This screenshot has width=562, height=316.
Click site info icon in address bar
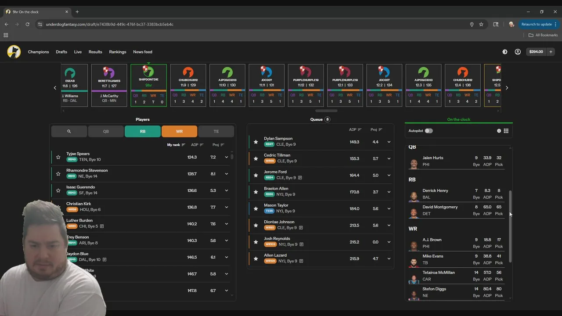pos(40,24)
